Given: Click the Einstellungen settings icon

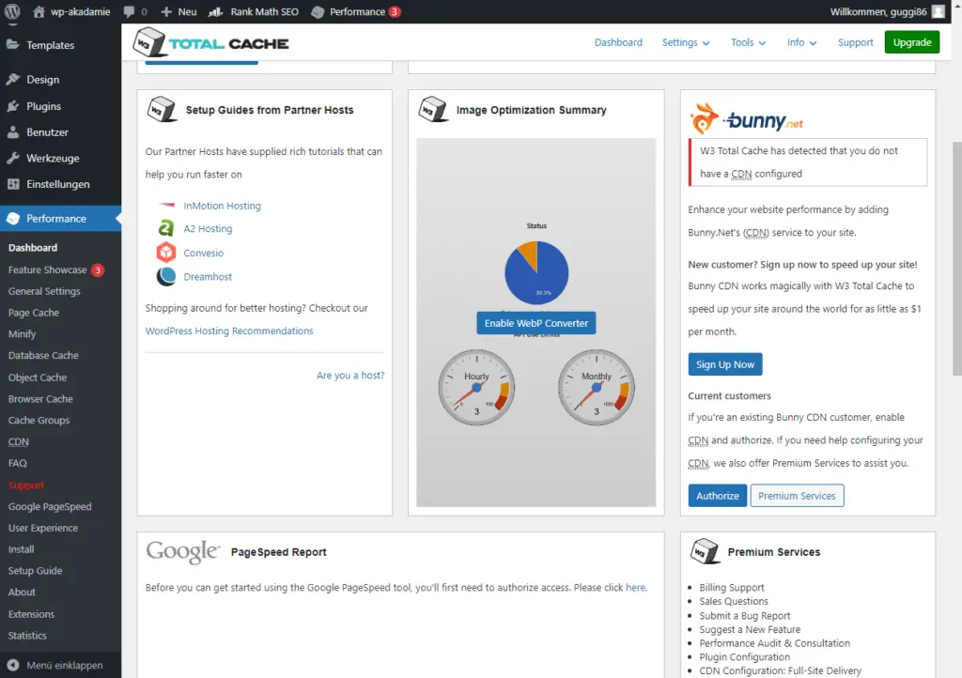Looking at the screenshot, I should (12, 184).
